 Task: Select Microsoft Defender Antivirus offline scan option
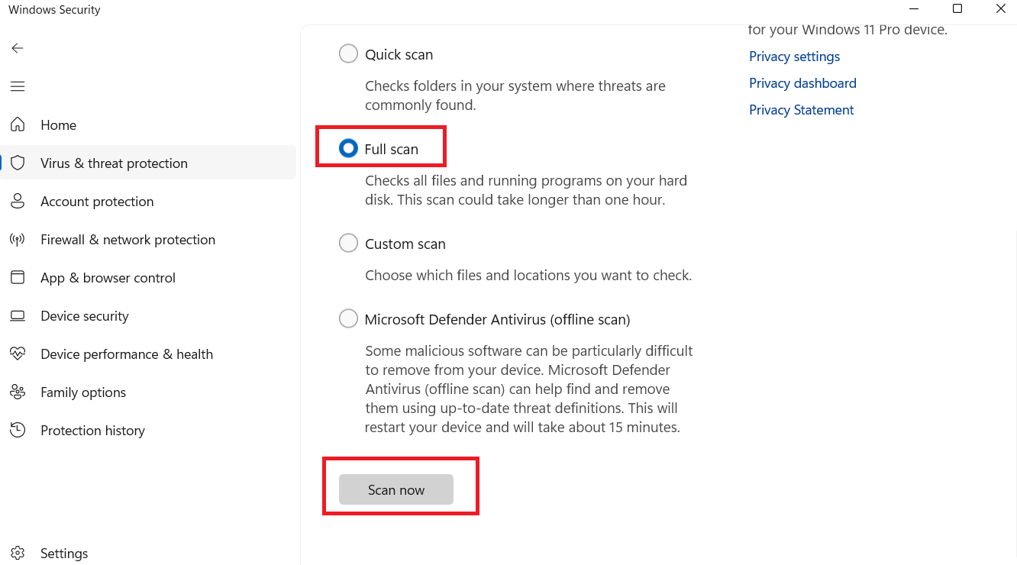pos(348,319)
